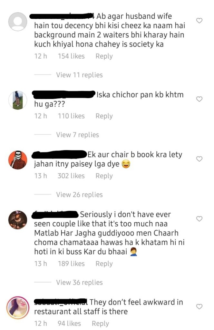Like the husband wife decency comment
Image resolution: width=214 pixels, height=330 pixels.
click(199, 21)
